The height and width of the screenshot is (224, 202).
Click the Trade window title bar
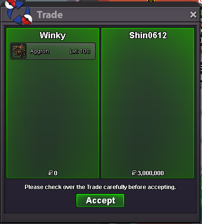pos(100,15)
